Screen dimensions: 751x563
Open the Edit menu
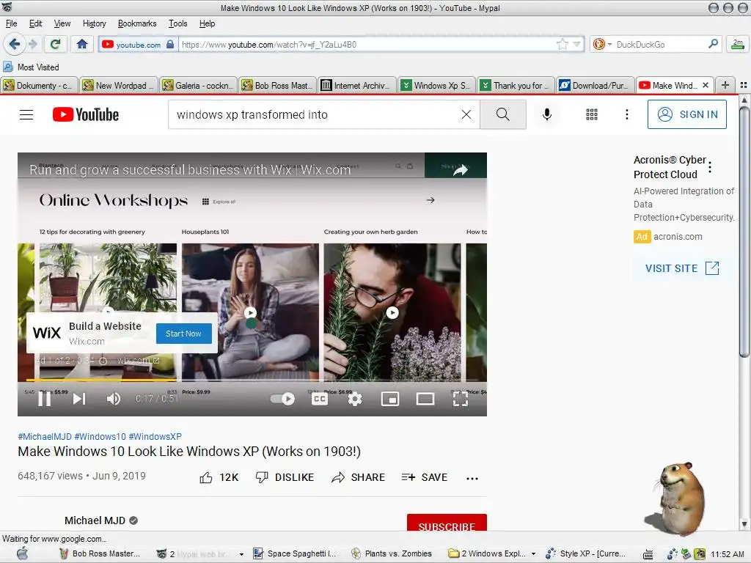pos(35,23)
